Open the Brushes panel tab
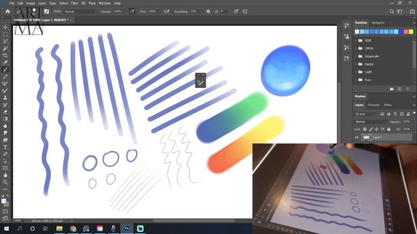The height and width of the screenshot is (234, 417). [360, 96]
